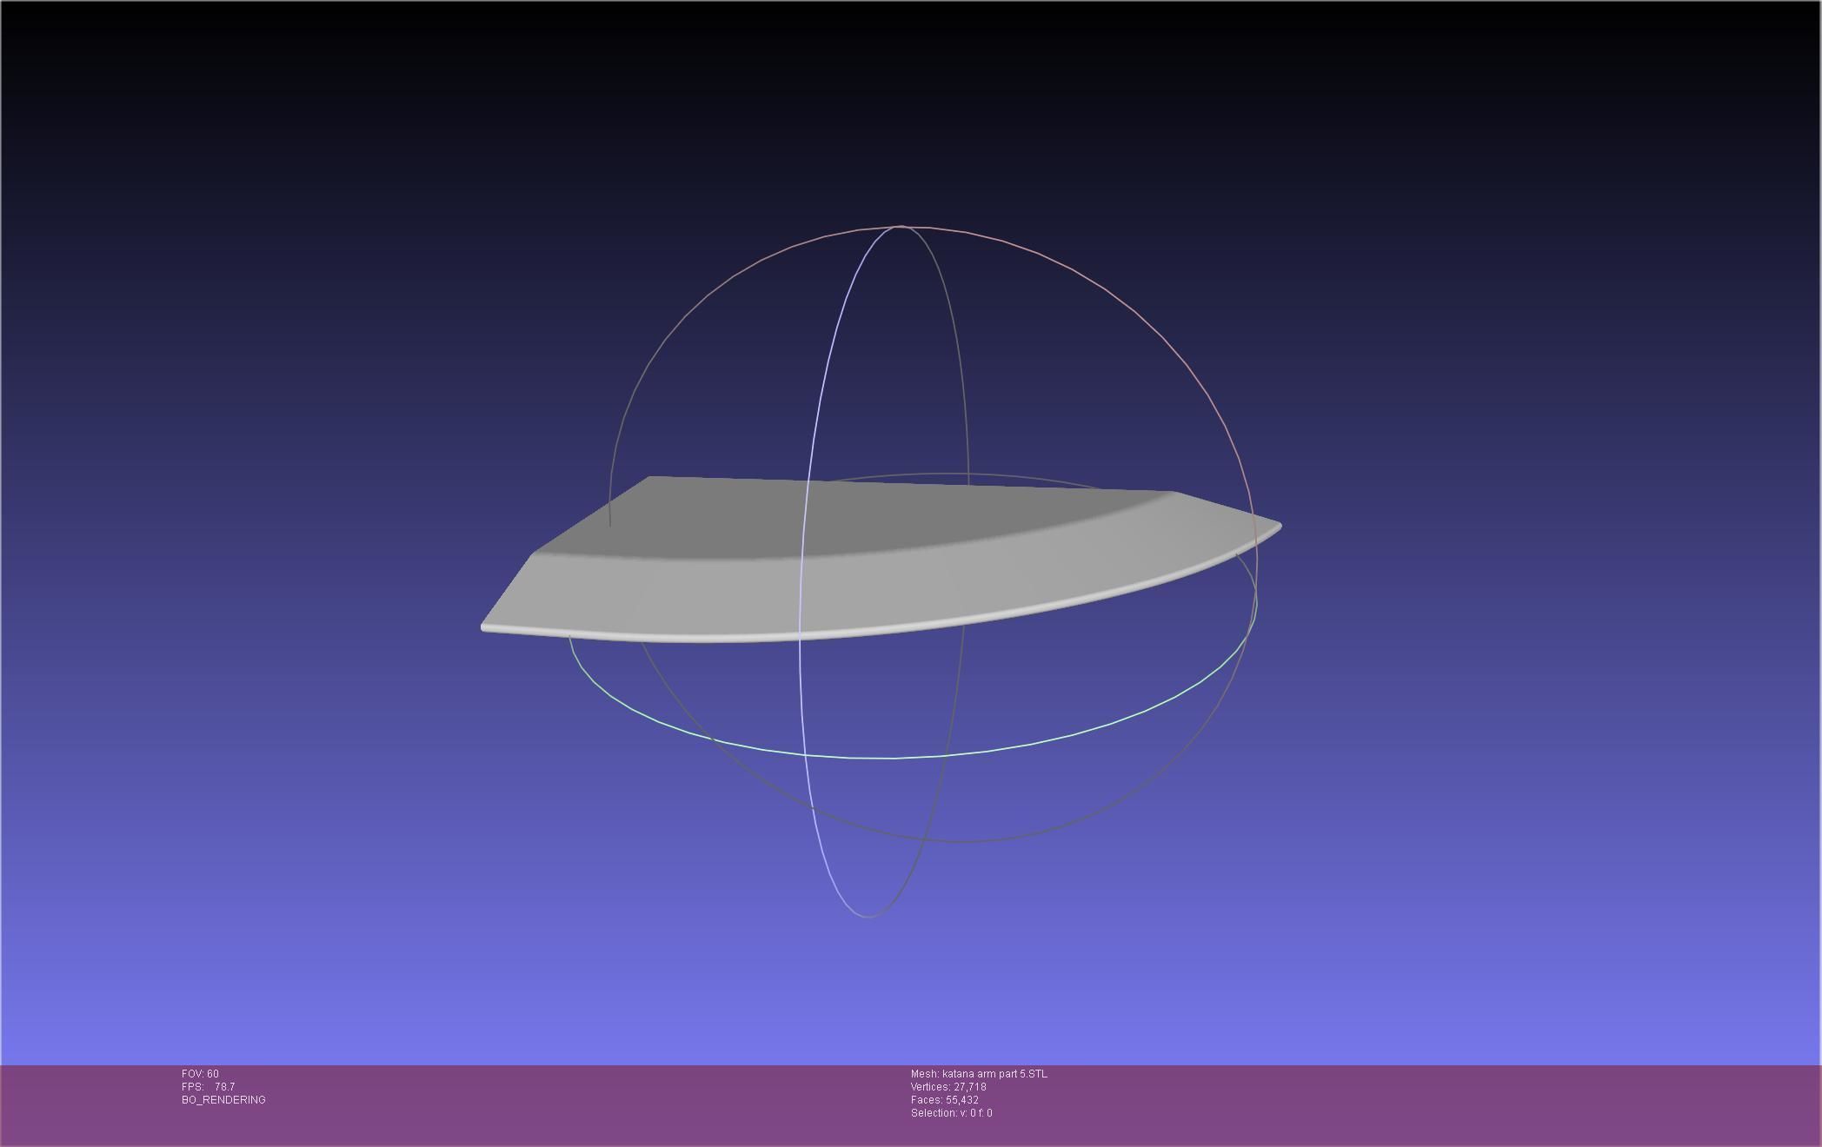
Task: Click the Vertices: 27,718 info line
Action: tap(948, 1087)
